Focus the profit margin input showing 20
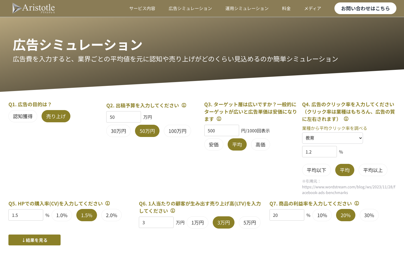The height and width of the screenshot is (256, 404). coord(287,215)
